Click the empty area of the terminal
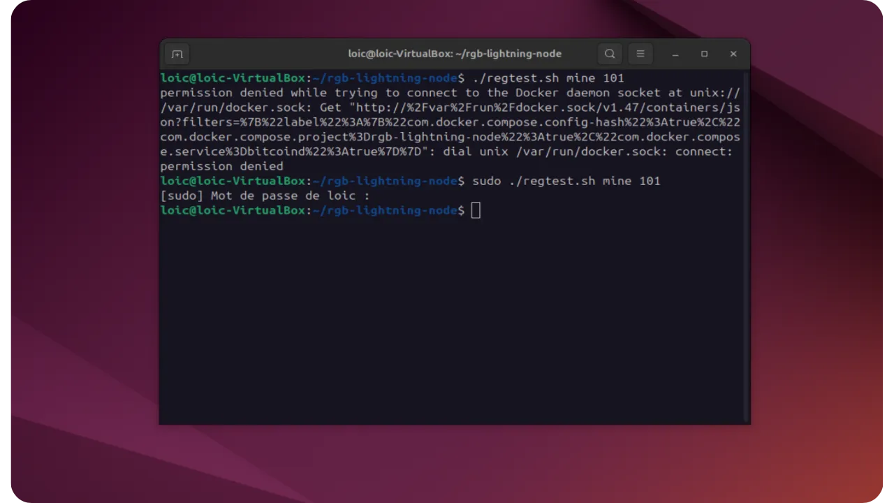Viewport: 894px width, 503px height. pos(454,321)
